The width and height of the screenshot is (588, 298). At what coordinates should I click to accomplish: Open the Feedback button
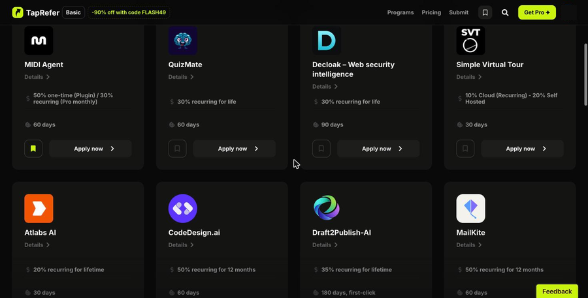pos(557,291)
